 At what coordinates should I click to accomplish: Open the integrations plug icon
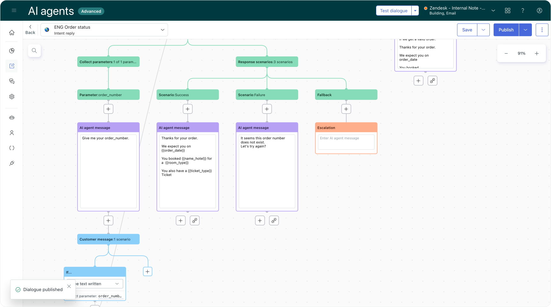click(x=12, y=163)
